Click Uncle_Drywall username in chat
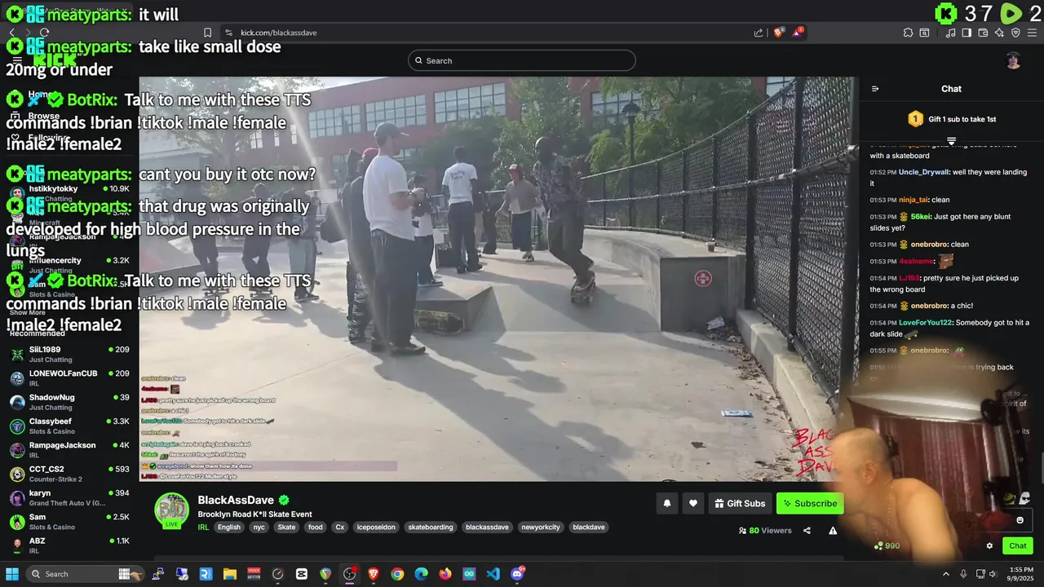The image size is (1044, 587). coord(924,172)
